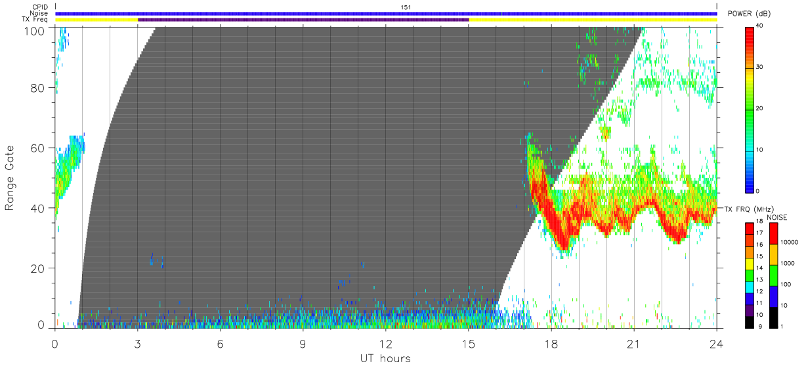The image size is (806, 372).
Task: Click the Noise label beside the top strips
Action: (x=40, y=13)
